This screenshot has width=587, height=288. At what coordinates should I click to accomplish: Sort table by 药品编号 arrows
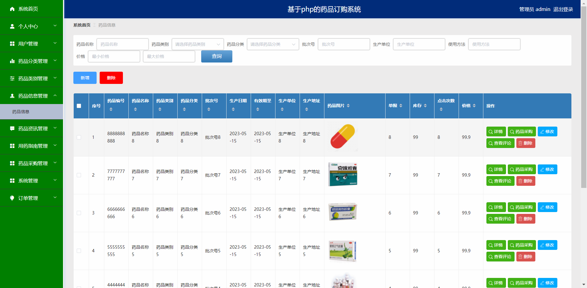click(x=111, y=109)
